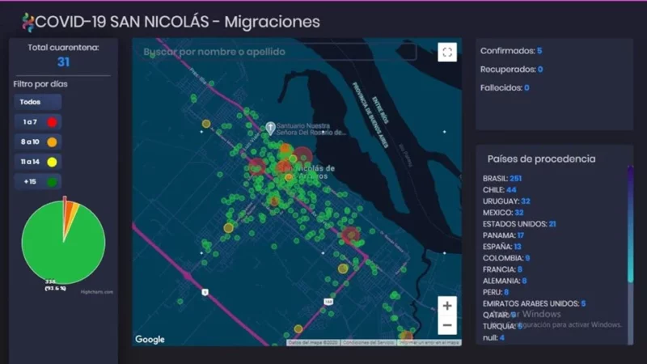647x364 pixels.
Task: Toggle fullscreen map view
Action: (x=447, y=53)
